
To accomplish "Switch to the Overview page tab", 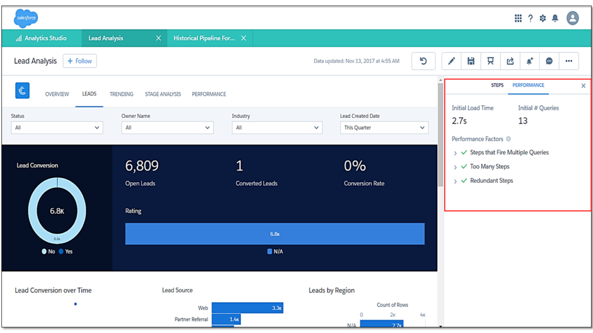I will pos(57,94).
